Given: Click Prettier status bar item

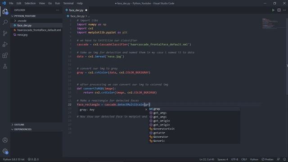Looking at the screenshot, I should (268, 159).
